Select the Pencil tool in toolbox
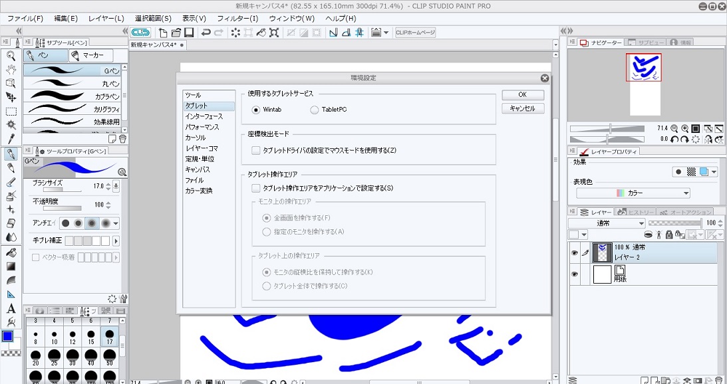The image size is (727, 384). coord(11,168)
